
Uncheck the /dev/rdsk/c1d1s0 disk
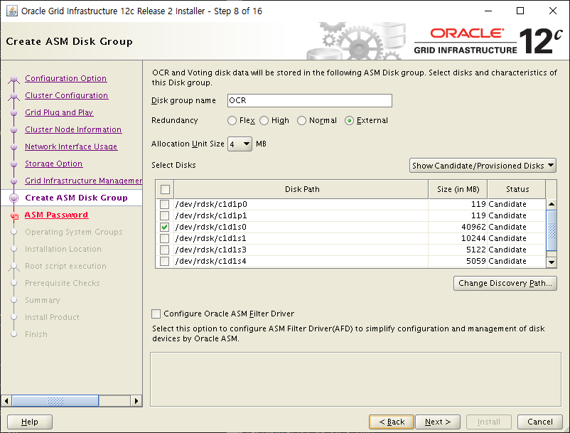(165, 227)
